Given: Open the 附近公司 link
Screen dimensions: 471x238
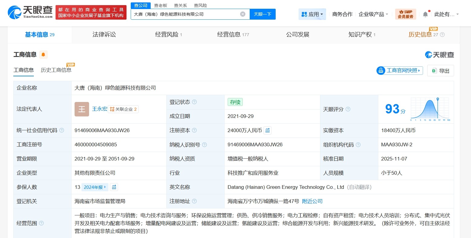Looking at the screenshot, I should (x=312, y=201).
